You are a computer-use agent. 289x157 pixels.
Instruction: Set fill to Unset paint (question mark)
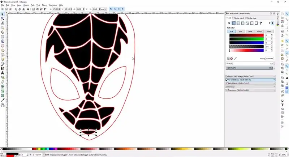point(260,23)
